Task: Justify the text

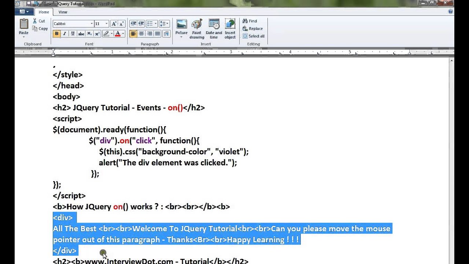Action: (157, 34)
